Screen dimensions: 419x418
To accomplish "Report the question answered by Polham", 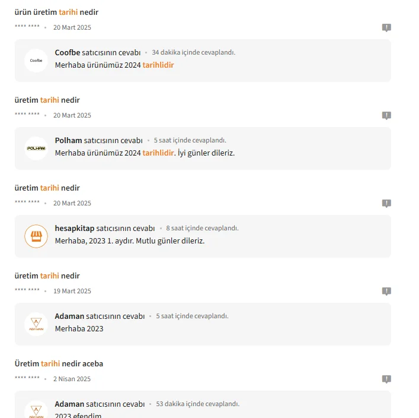I will [x=386, y=115].
